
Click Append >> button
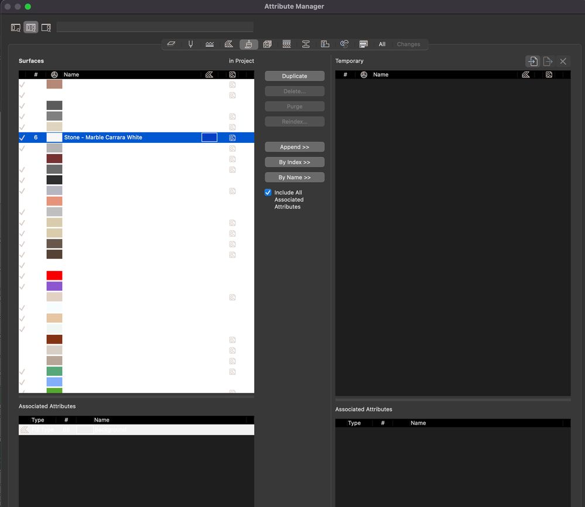[295, 147]
